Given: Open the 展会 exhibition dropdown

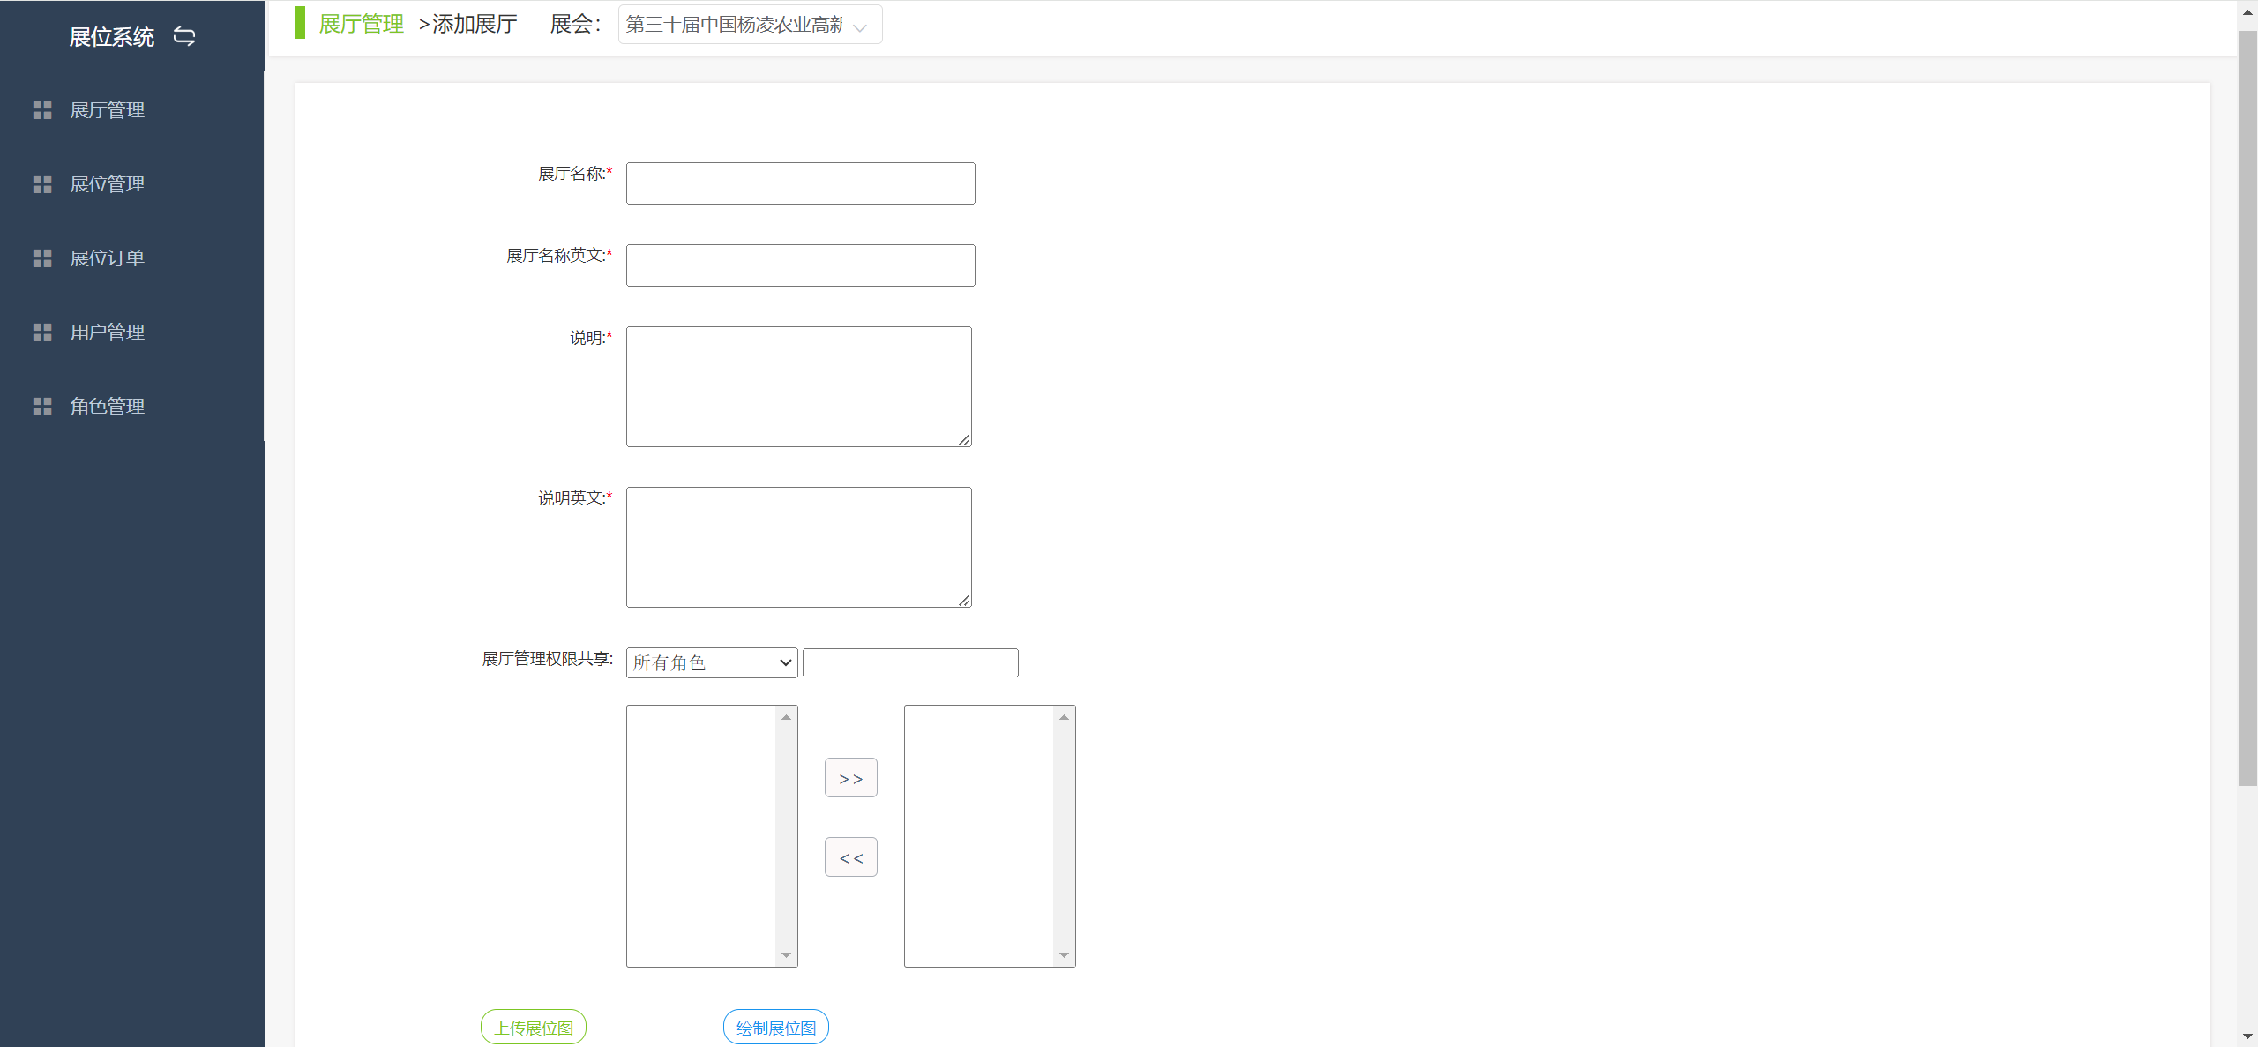Looking at the screenshot, I should [749, 25].
